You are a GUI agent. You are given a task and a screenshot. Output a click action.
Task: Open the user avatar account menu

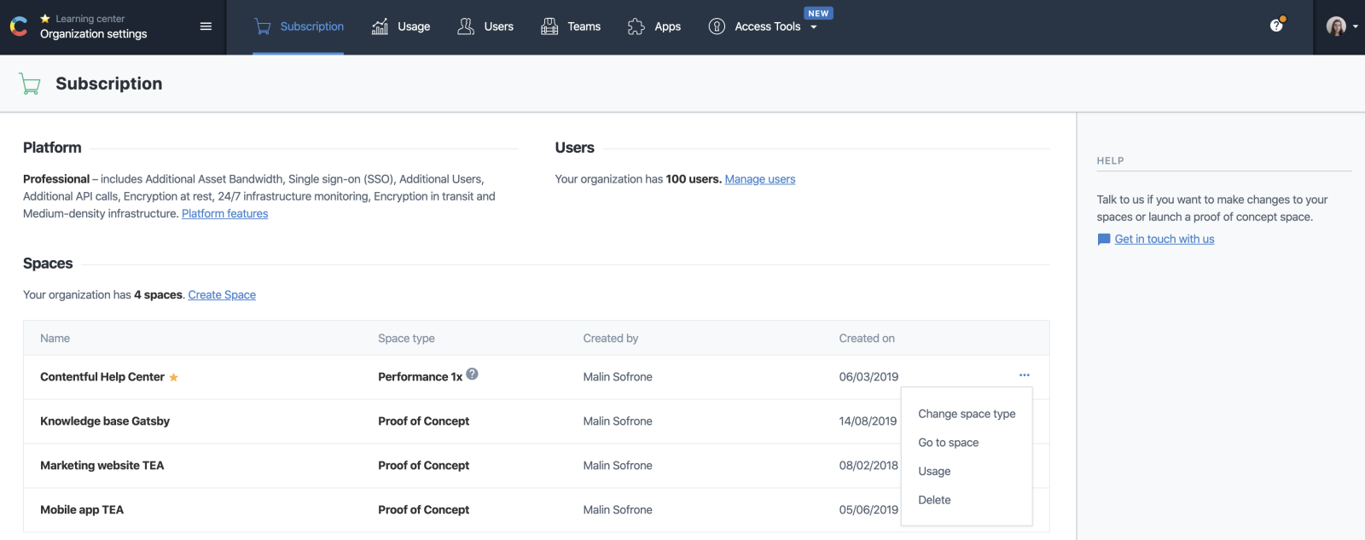1342,26
